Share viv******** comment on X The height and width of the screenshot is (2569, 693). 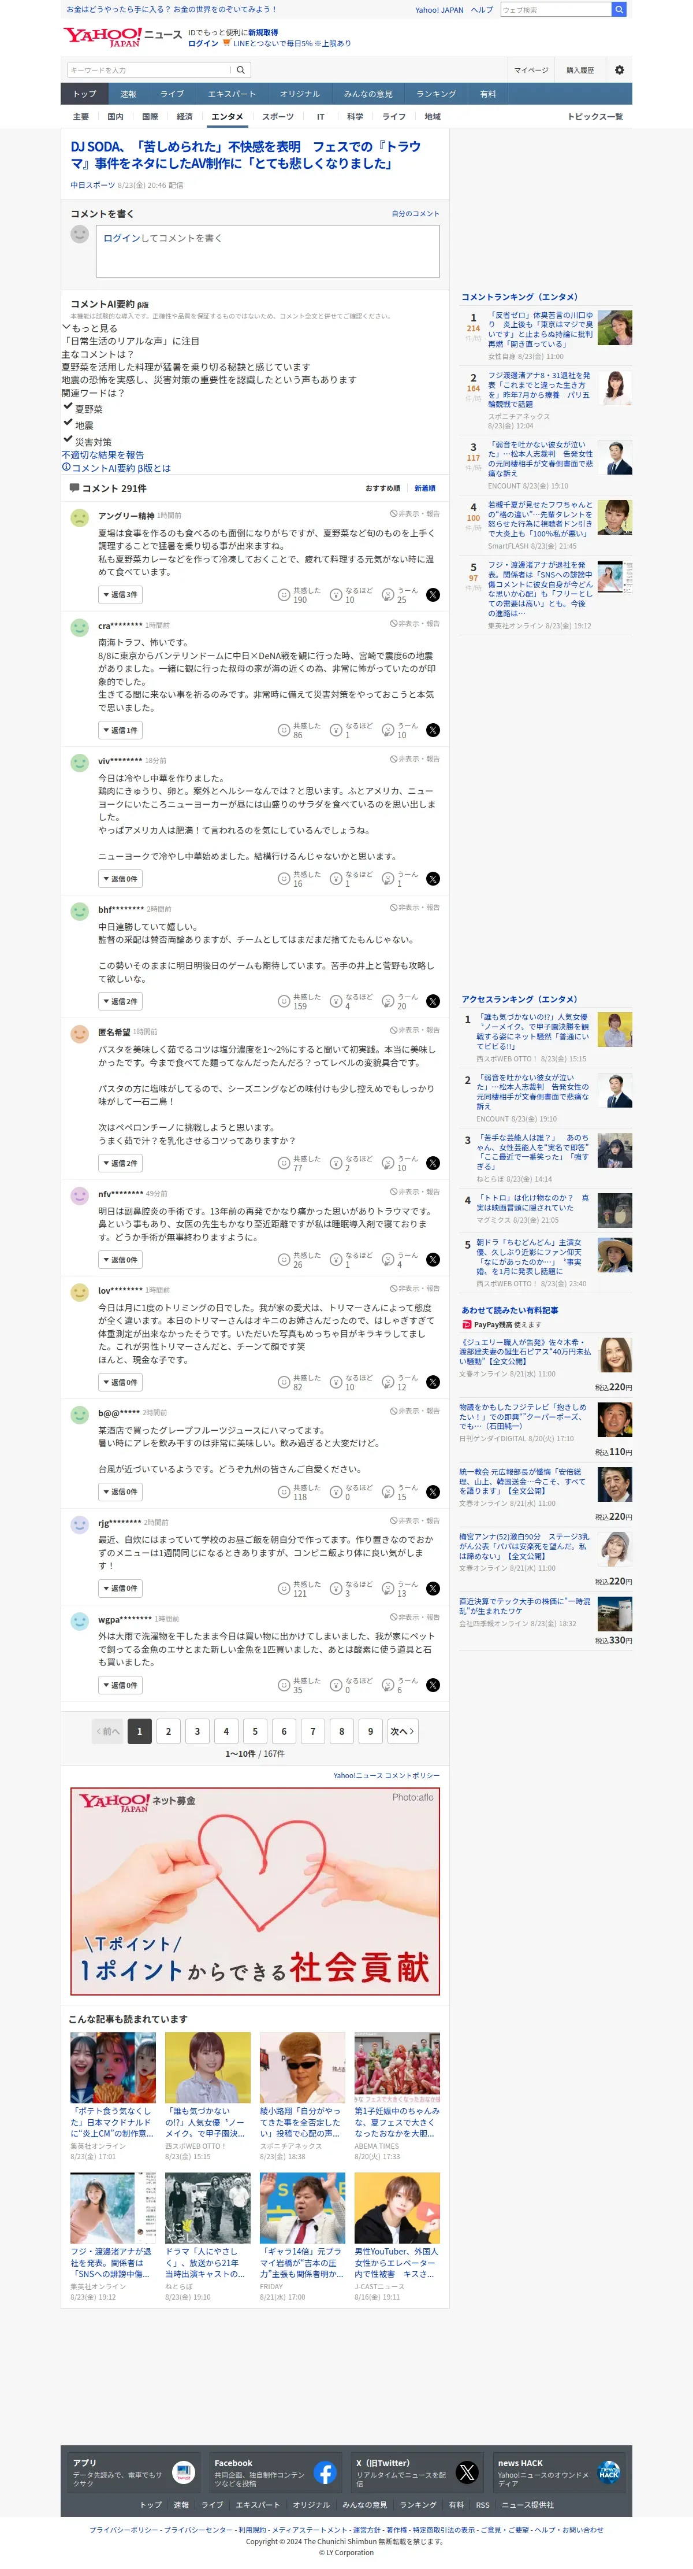(x=433, y=879)
